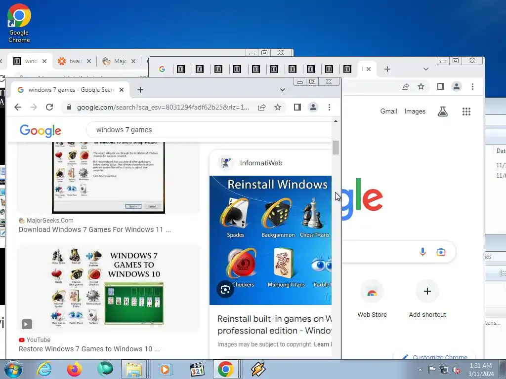
Task: Click the scroll up arrow of the results page
Action: coord(336,121)
